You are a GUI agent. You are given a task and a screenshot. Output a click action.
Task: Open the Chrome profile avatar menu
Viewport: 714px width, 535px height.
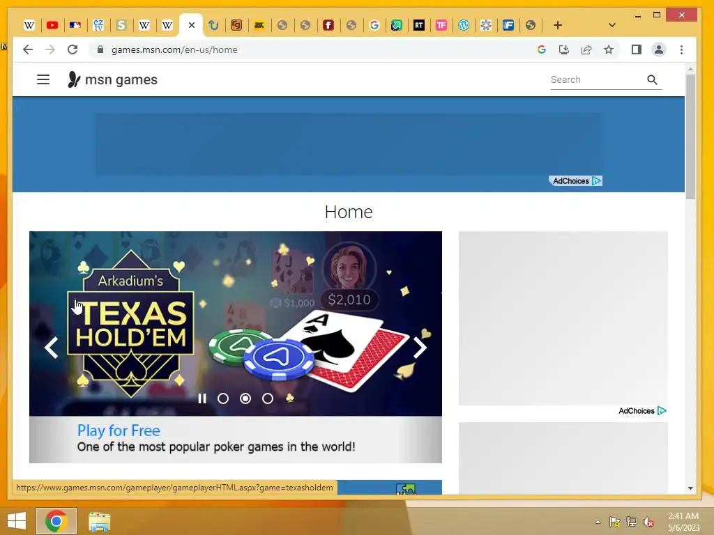tap(658, 49)
